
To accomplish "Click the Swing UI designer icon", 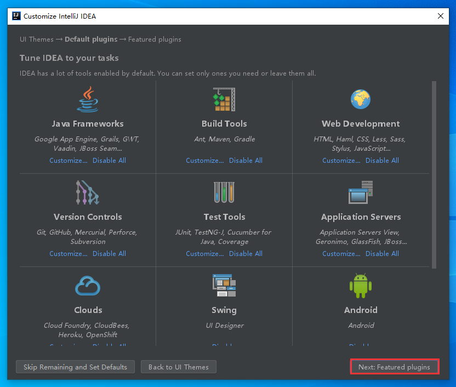I will [x=224, y=285].
